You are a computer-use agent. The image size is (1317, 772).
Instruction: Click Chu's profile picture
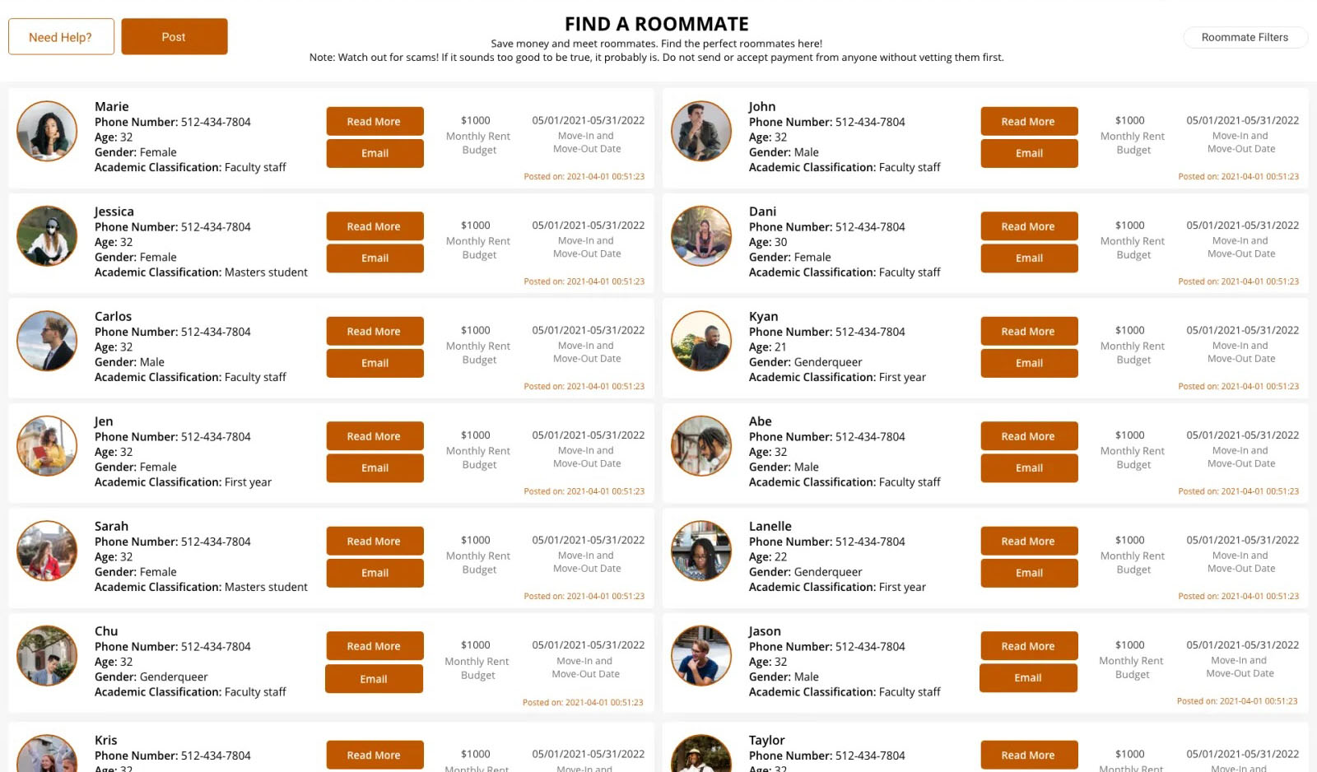47,656
